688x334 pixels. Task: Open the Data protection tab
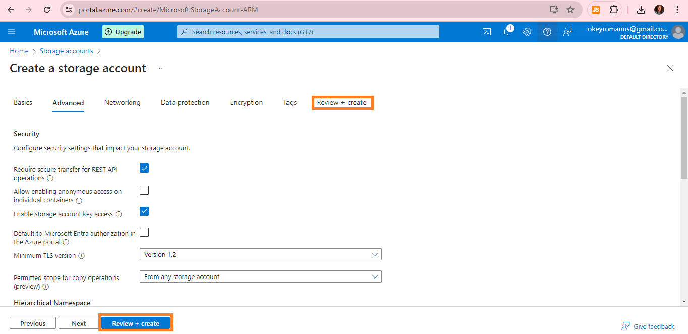(x=185, y=102)
